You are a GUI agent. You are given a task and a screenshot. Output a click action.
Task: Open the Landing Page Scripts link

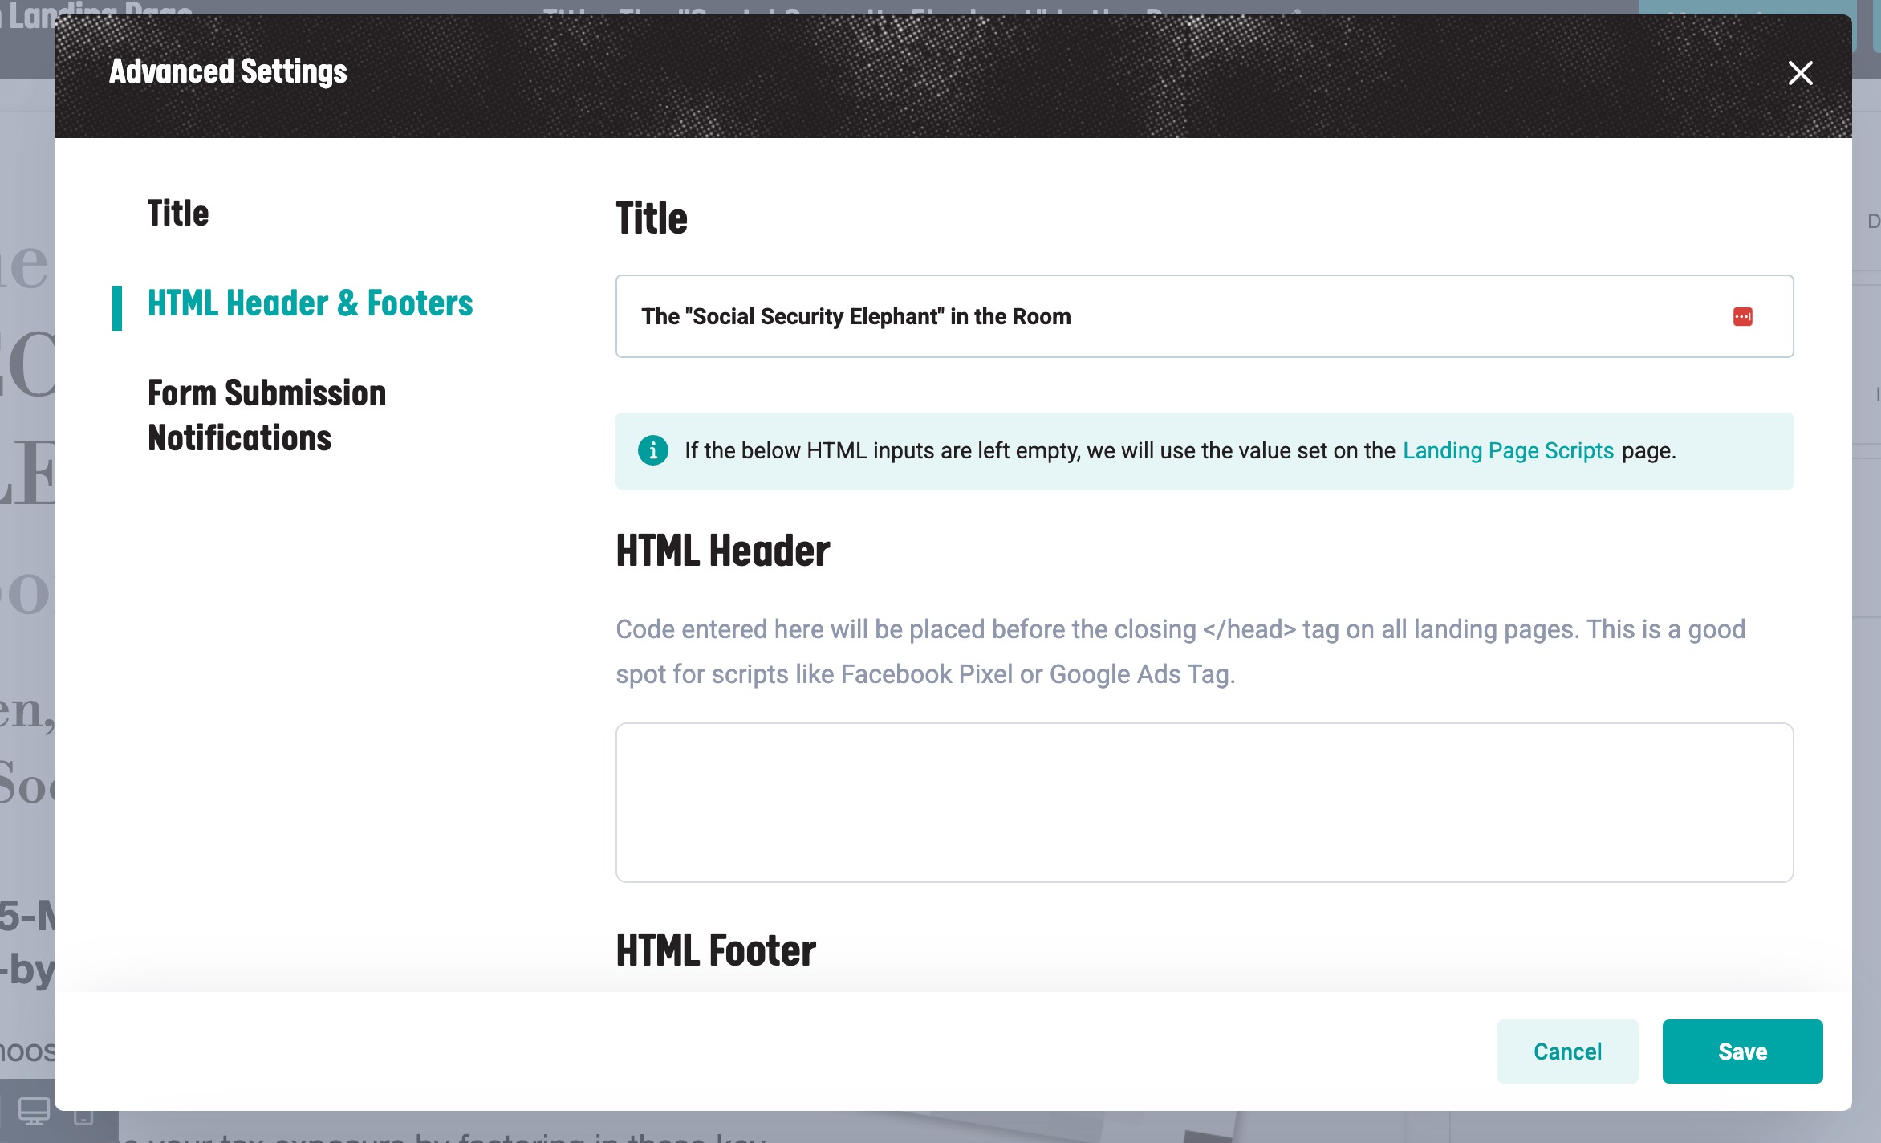click(x=1507, y=450)
